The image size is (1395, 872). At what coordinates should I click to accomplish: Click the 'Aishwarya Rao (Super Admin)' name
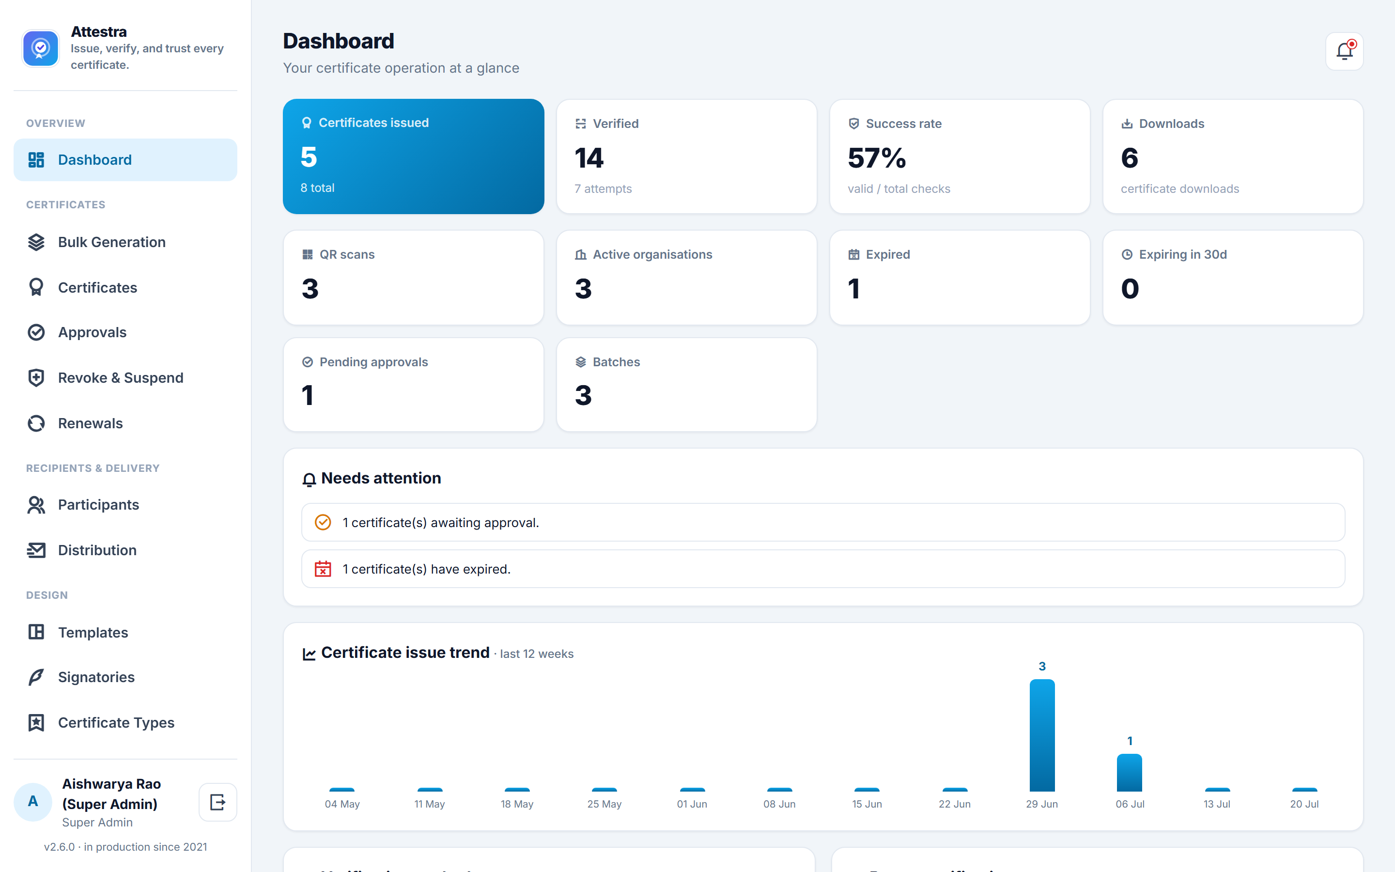111,794
